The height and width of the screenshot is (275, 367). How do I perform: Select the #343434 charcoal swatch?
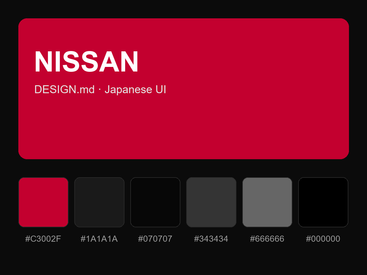(211, 202)
